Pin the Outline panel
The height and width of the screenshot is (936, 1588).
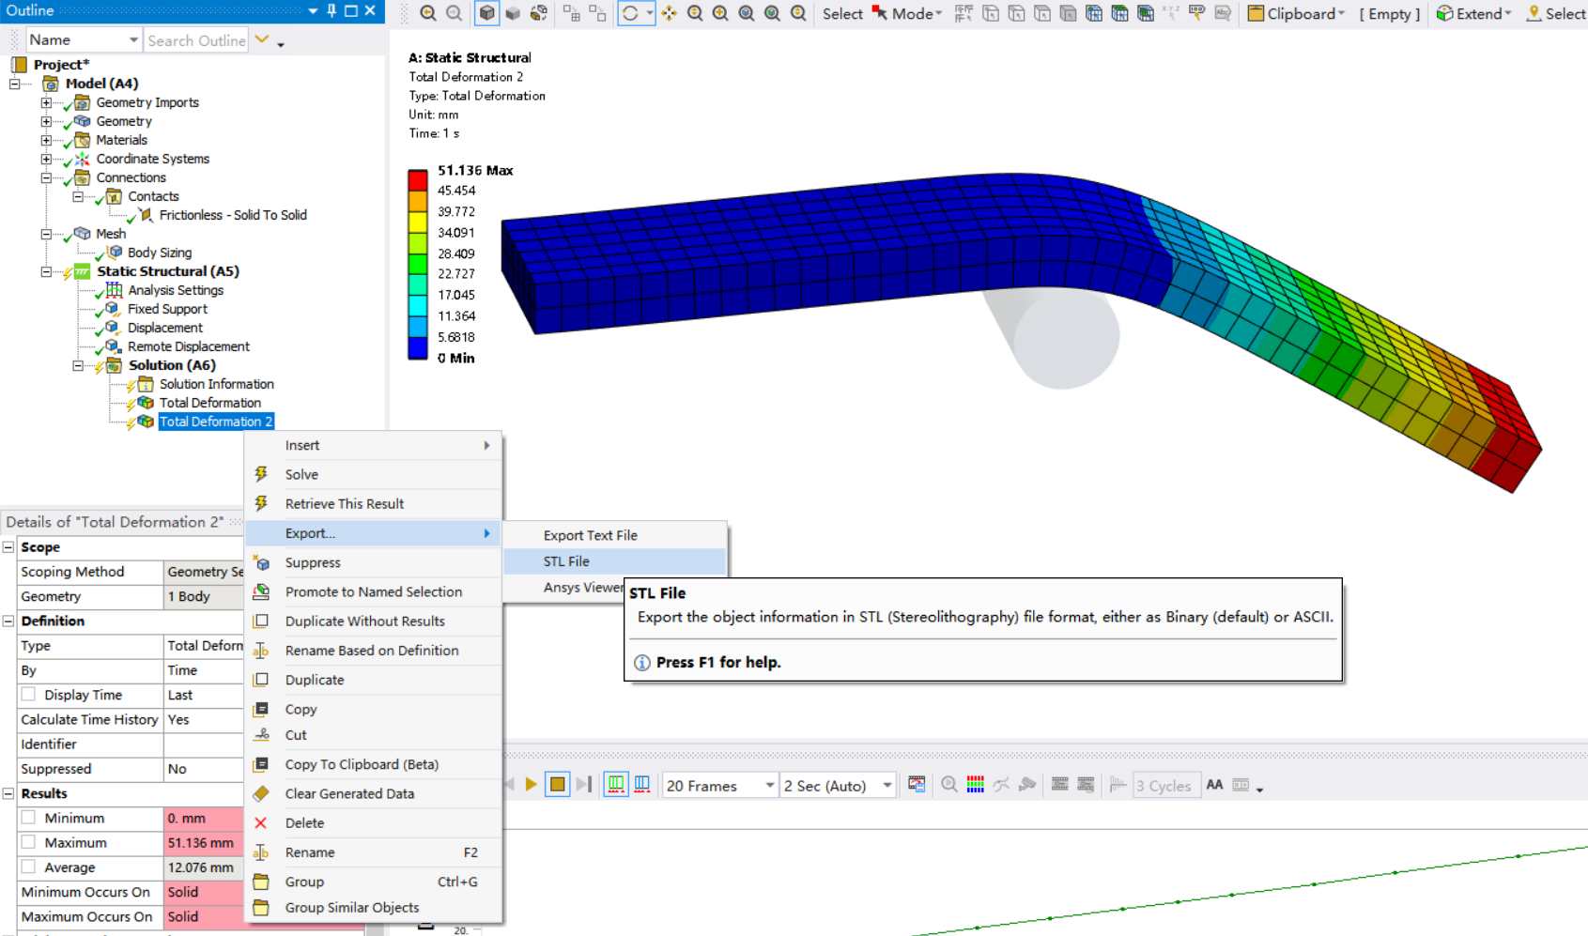331,10
